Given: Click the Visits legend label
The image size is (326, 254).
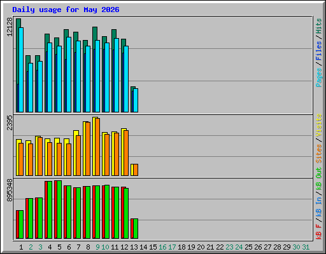Looking at the screenshot, I should point(319,125).
